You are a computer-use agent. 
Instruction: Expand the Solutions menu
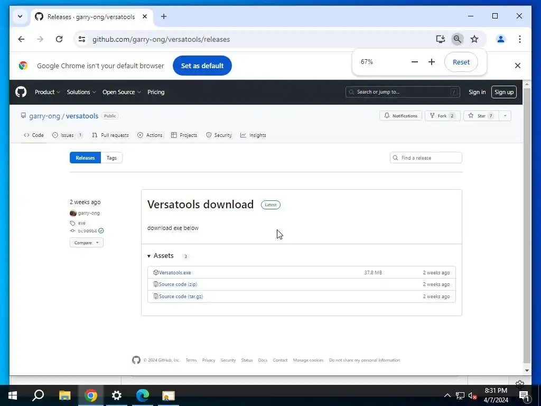[x=81, y=92]
